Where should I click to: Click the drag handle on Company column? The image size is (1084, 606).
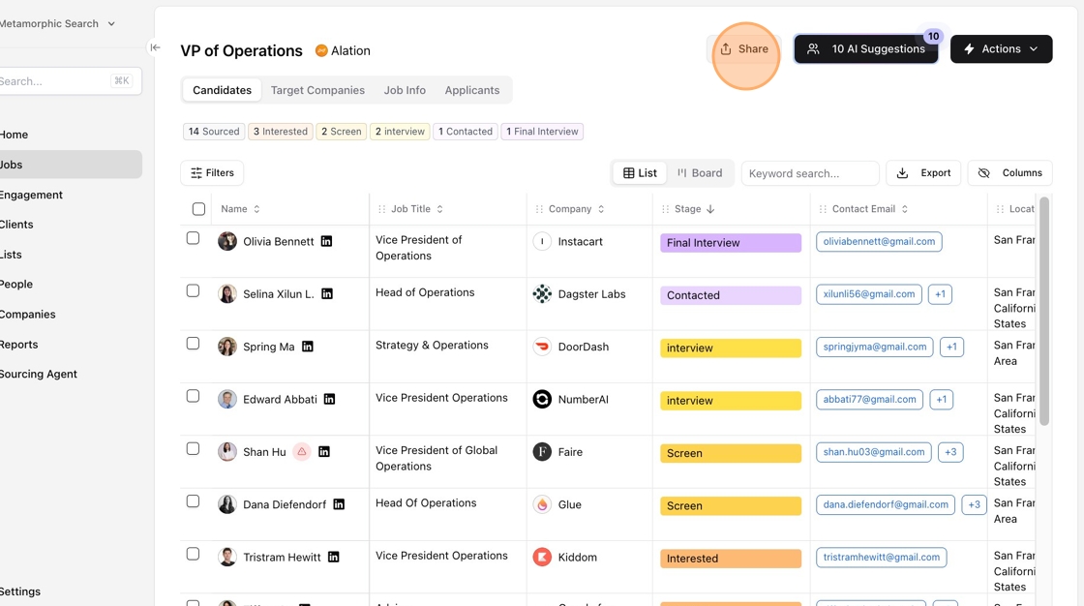tap(539, 209)
